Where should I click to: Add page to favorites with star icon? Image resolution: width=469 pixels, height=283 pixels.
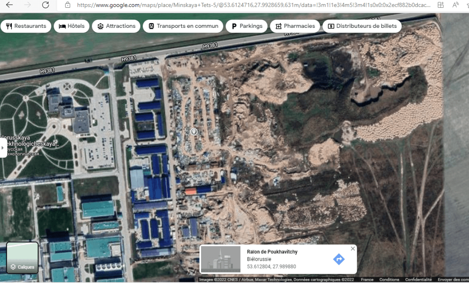(x=467, y=5)
